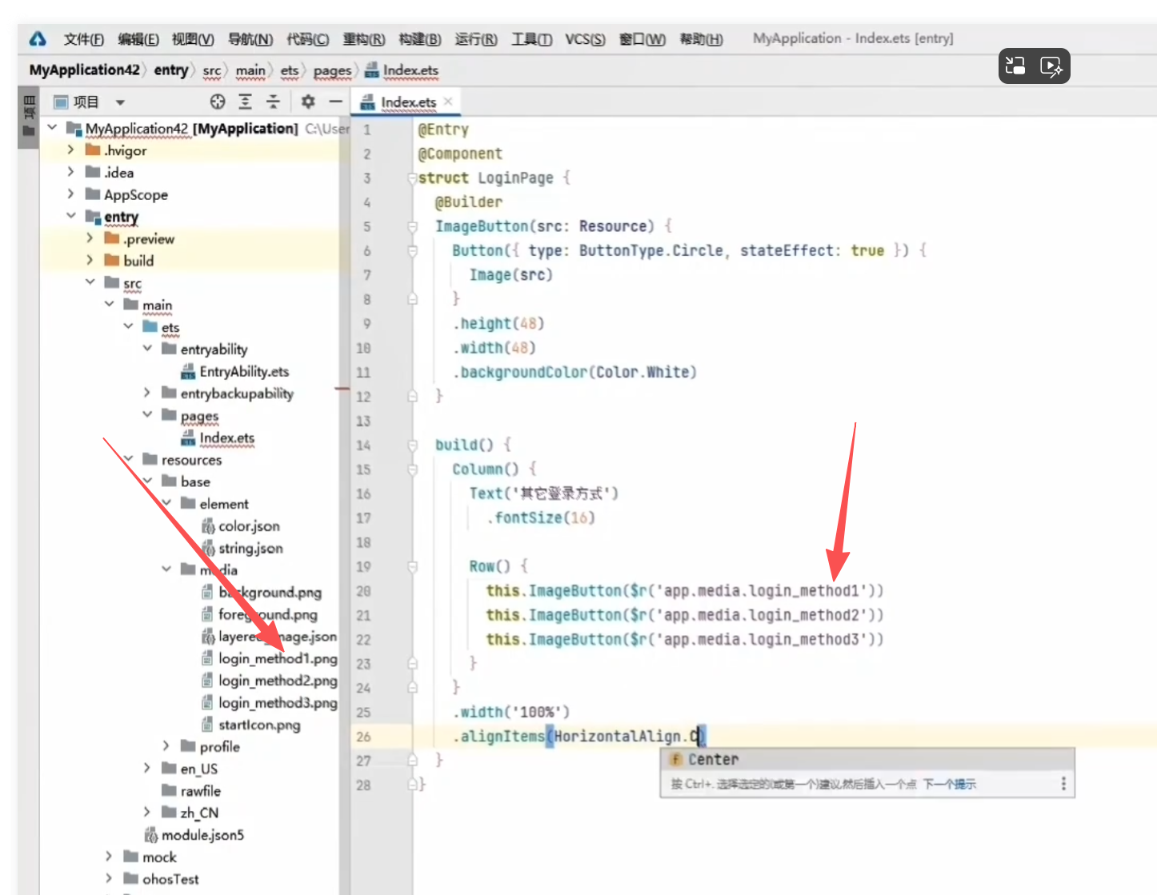1157x895 pixels.
Task: Toggle code fold marker at build() line
Action: [x=413, y=446]
